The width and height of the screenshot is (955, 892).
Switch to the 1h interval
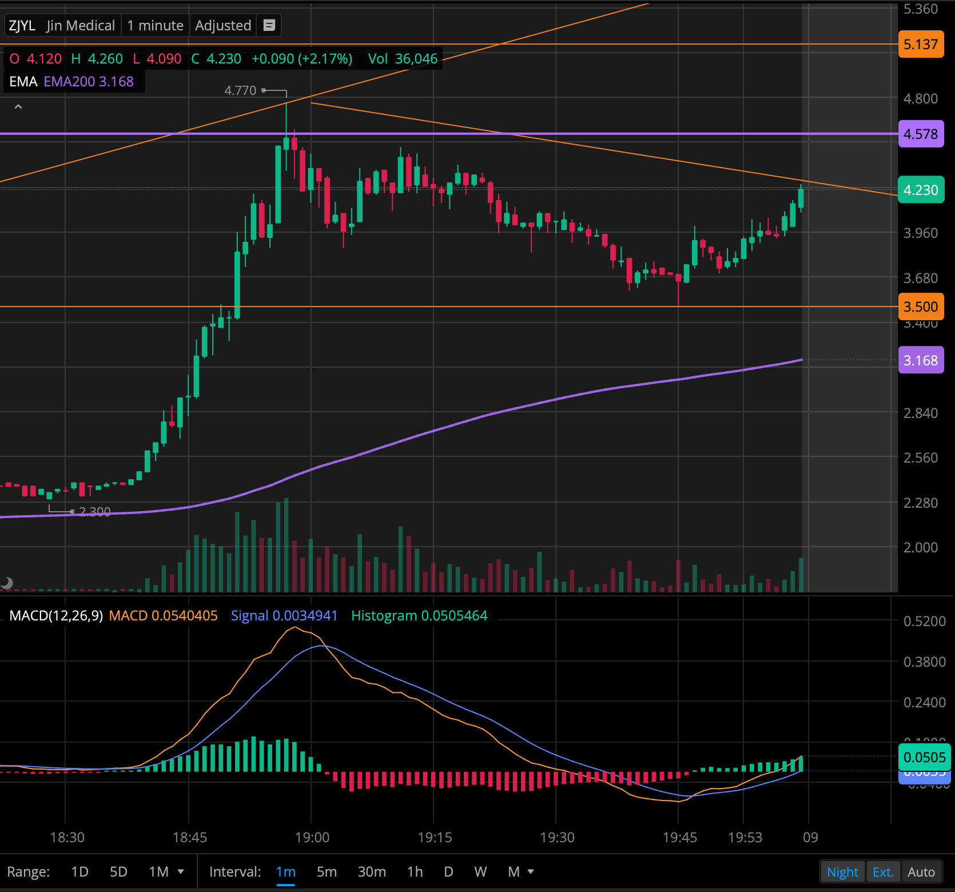pos(415,871)
